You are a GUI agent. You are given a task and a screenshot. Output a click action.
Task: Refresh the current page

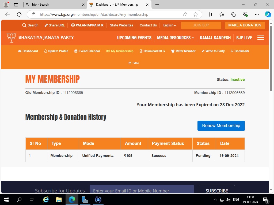coord(19,14)
